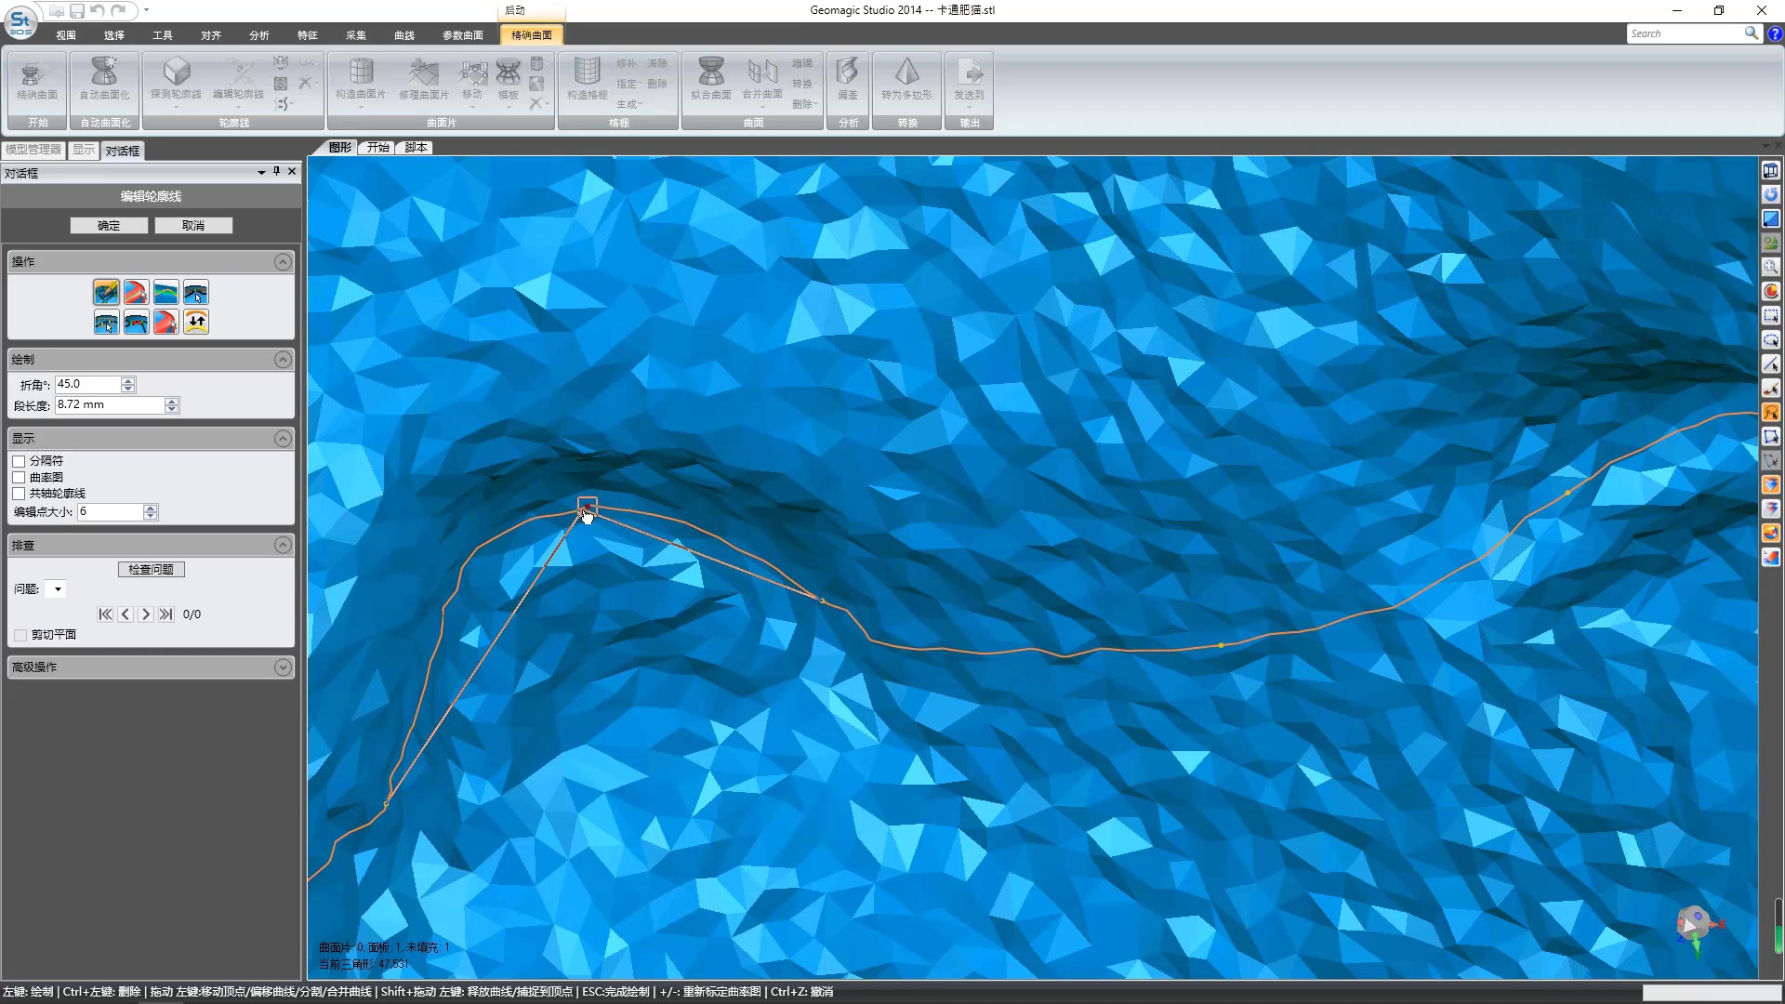1785x1004 pixels.
Task: Collapse the 排查 section
Action: pos(284,546)
